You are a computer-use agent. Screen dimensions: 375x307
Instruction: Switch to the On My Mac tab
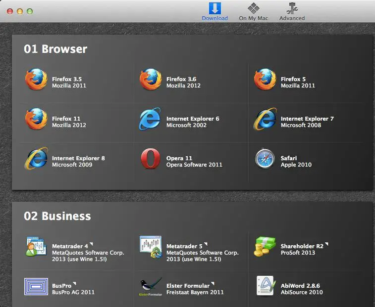254,12
